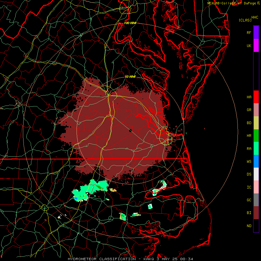Click the GC legend label

(249, 200)
